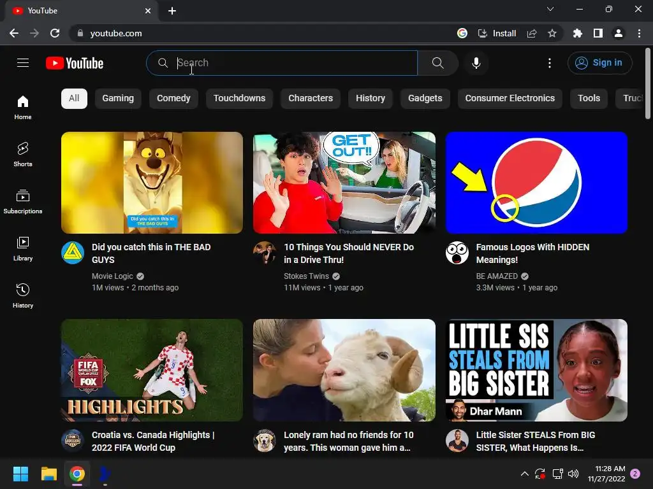
Task: Open the tab search chevron
Action: [550, 9]
